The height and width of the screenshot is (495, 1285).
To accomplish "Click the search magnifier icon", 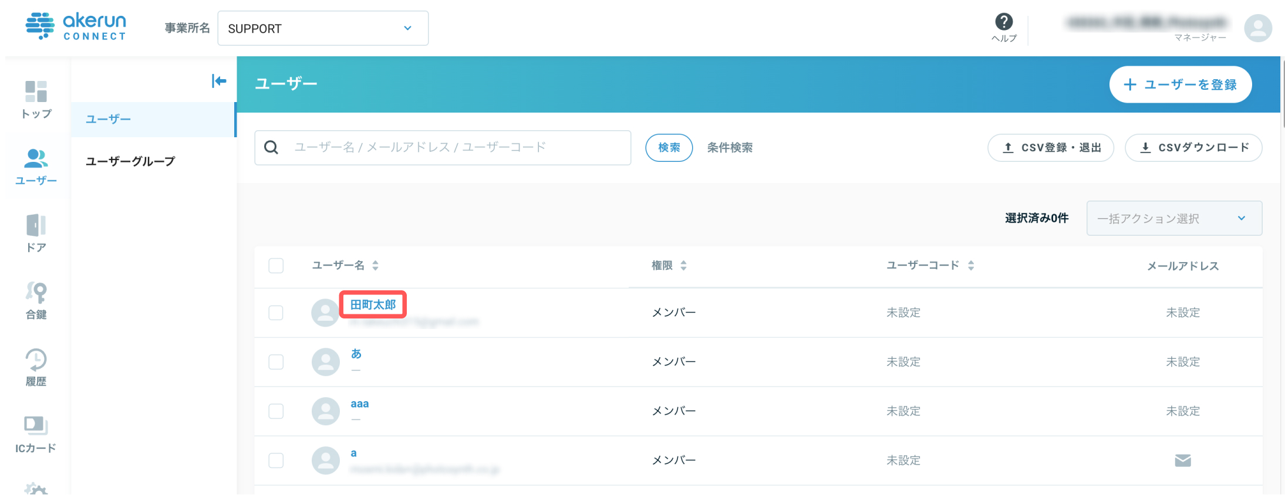I will [x=271, y=147].
